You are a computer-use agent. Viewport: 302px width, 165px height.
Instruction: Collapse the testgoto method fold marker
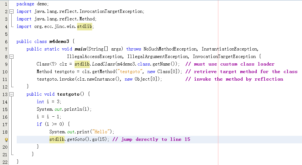point(12,94)
